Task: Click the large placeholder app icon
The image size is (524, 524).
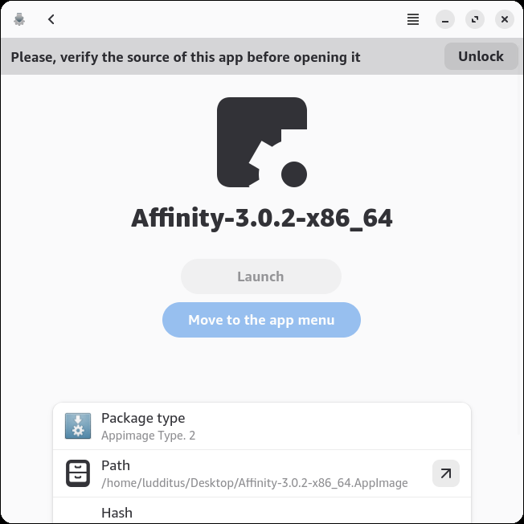Action: (262, 142)
